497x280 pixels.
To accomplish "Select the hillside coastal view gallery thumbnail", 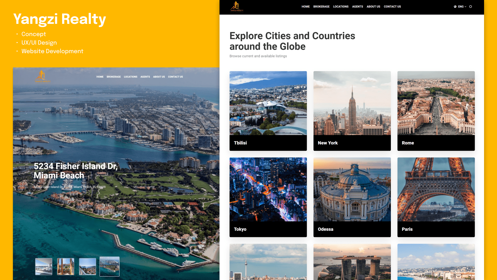I will coord(87,267).
